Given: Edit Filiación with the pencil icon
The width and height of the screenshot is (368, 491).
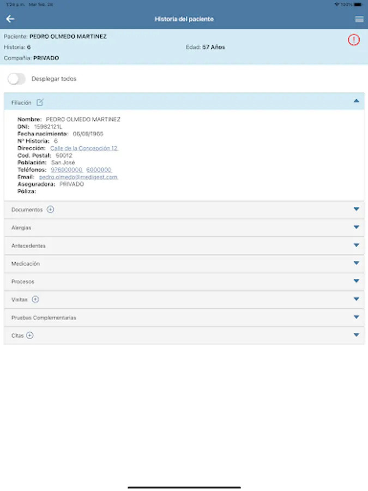Looking at the screenshot, I should coord(40,103).
